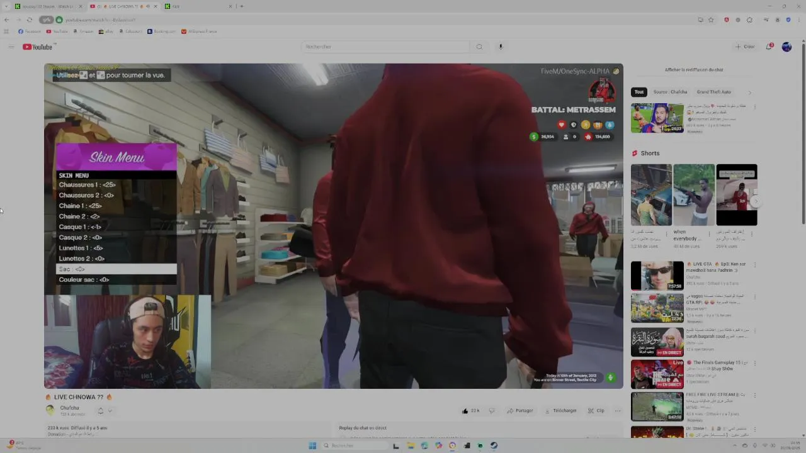Open Chafcha channel avatar

coord(50,410)
